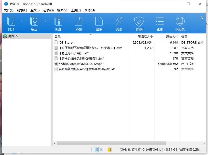Click the status bar archive size text
208x155 pixels.
click(160, 150)
